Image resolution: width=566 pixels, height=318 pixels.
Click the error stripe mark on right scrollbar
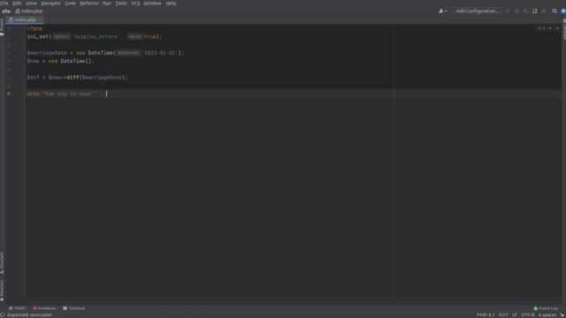click(x=558, y=97)
